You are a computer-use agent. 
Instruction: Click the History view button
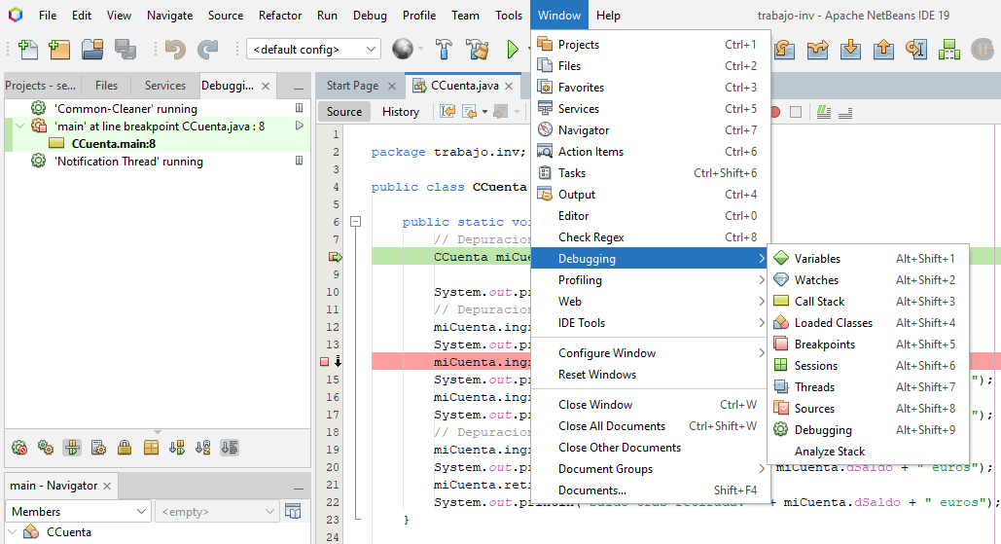[x=400, y=112]
